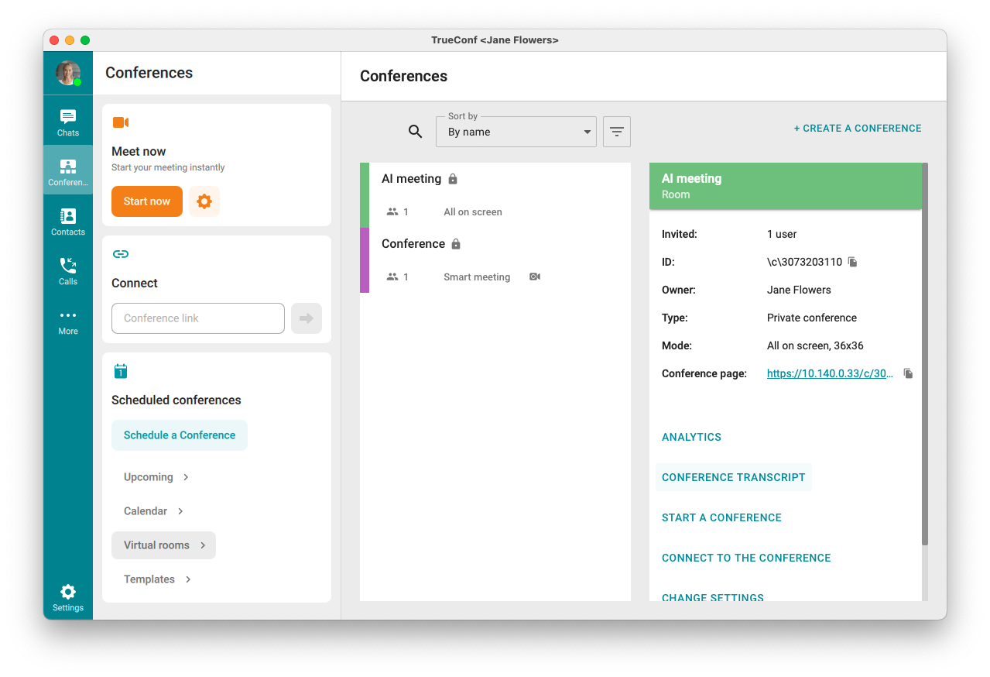Click Create a Conference

click(858, 129)
